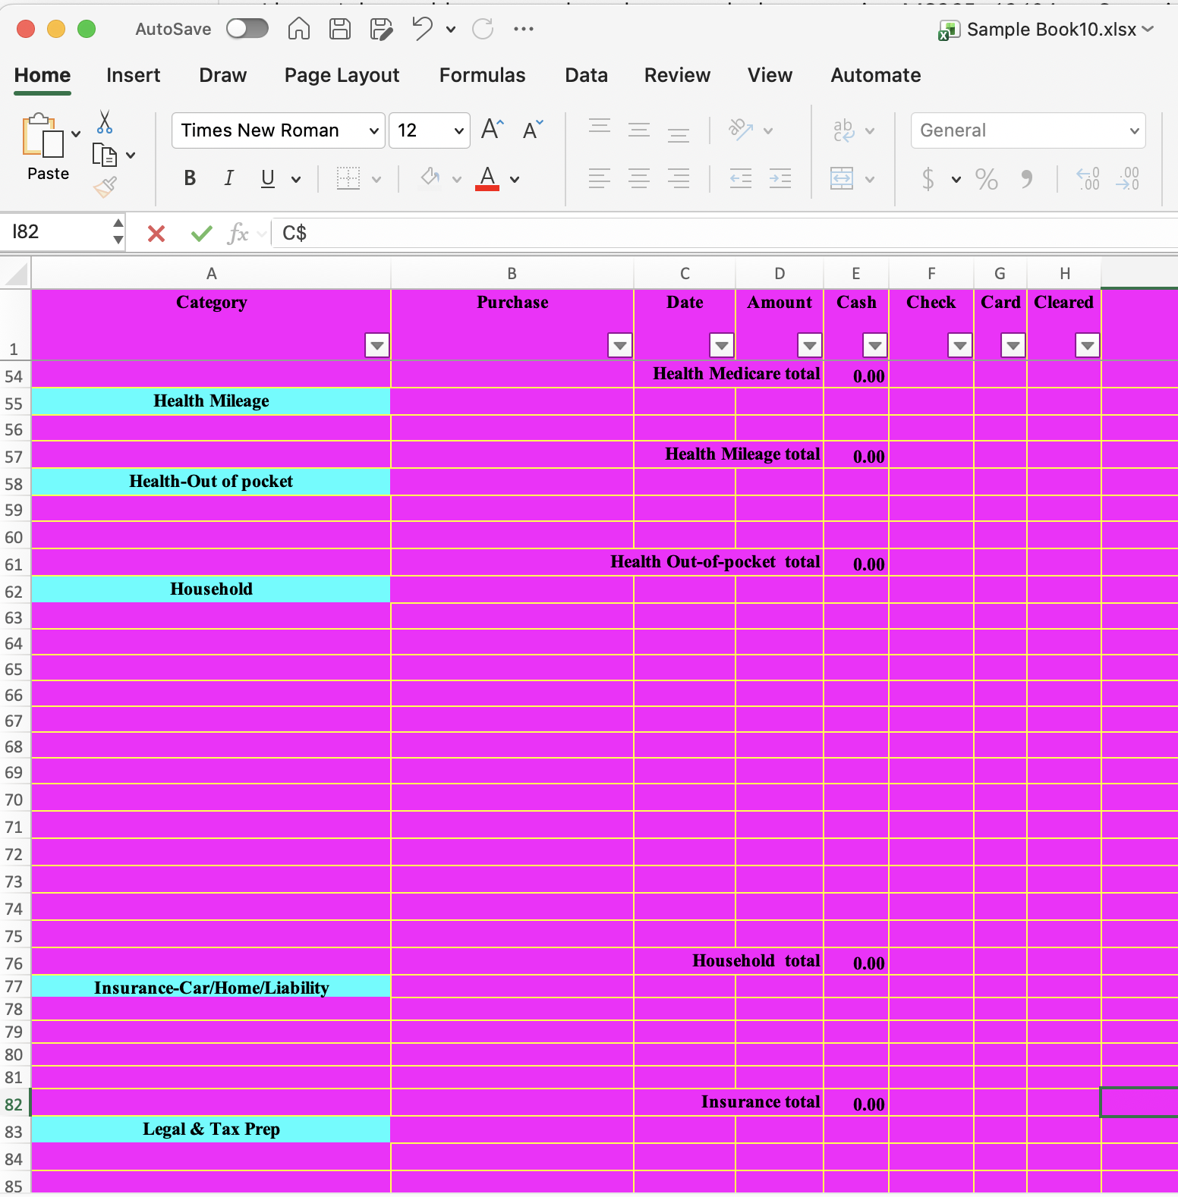
Task: Click the Accounting dollar format icon
Action: point(928,179)
